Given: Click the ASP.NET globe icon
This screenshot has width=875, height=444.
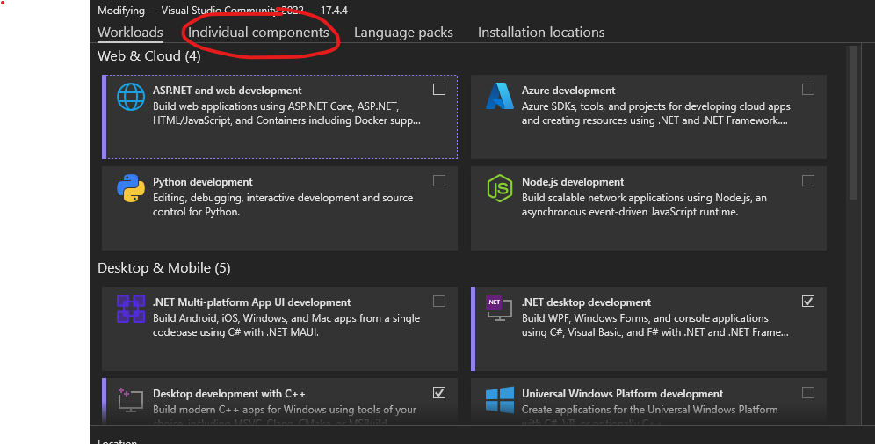Looking at the screenshot, I should (131, 97).
